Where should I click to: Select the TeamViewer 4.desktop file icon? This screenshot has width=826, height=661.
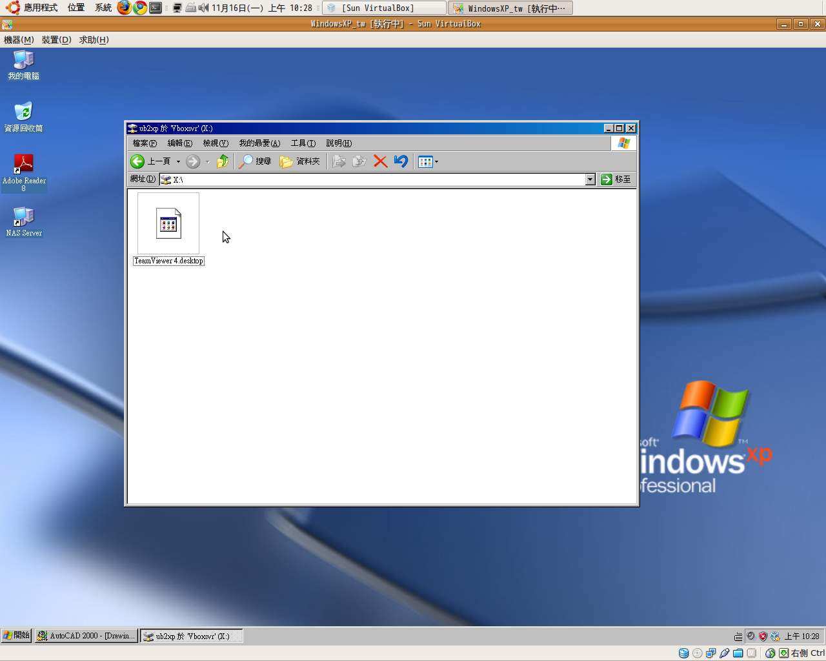click(x=168, y=223)
